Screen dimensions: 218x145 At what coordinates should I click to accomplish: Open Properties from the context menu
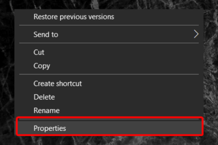[109, 128]
